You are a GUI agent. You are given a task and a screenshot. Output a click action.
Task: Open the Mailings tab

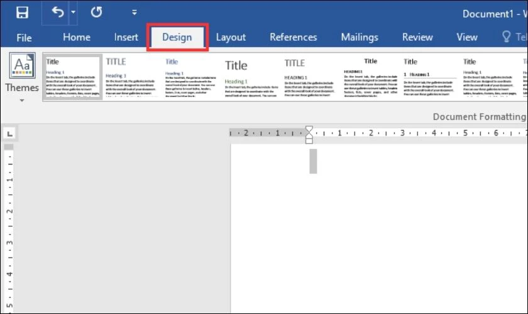pyautogui.click(x=360, y=37)
